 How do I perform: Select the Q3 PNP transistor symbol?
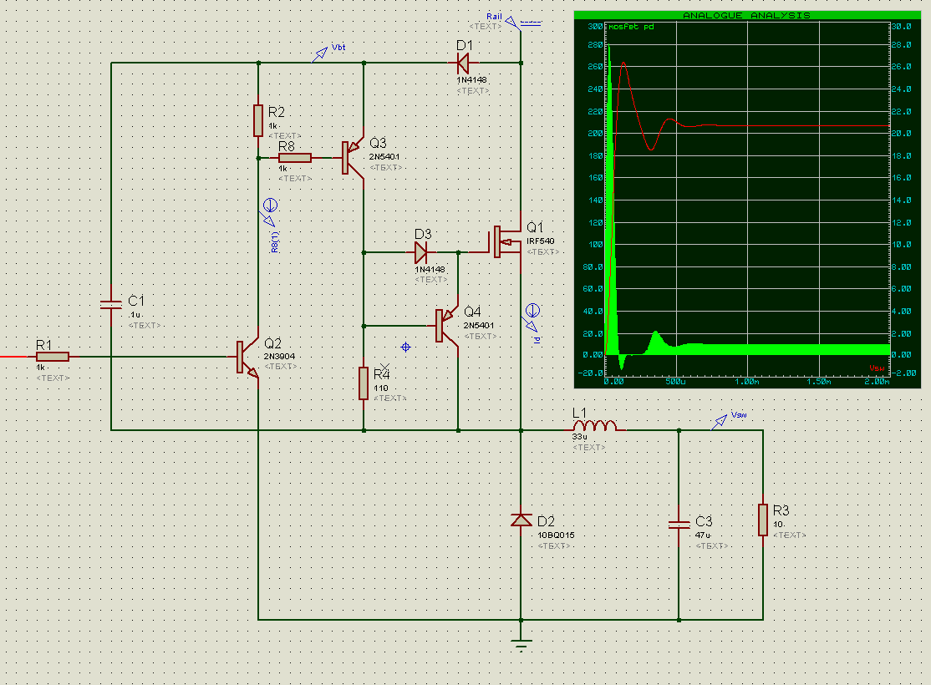tap(354, 158)
